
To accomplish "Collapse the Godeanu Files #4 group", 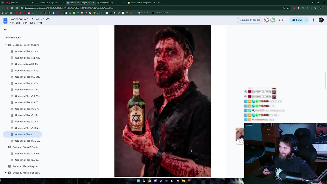I will pos(6,173).
